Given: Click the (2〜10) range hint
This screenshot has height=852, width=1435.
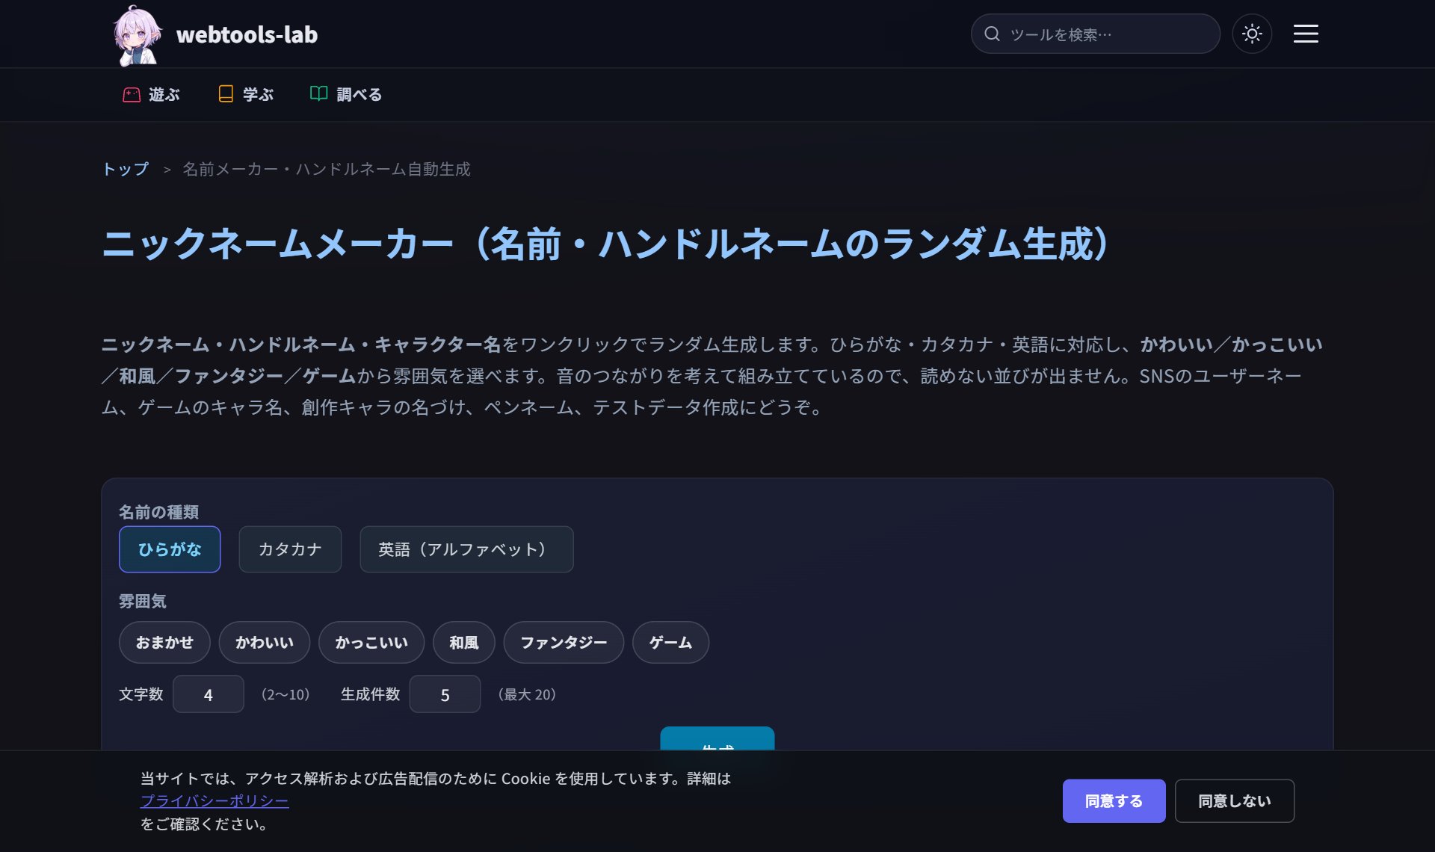Looking at the screenshot, I should click(x=286, y=694).
